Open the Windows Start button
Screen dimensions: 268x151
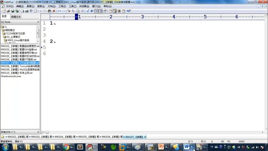(x=5, y=147)
